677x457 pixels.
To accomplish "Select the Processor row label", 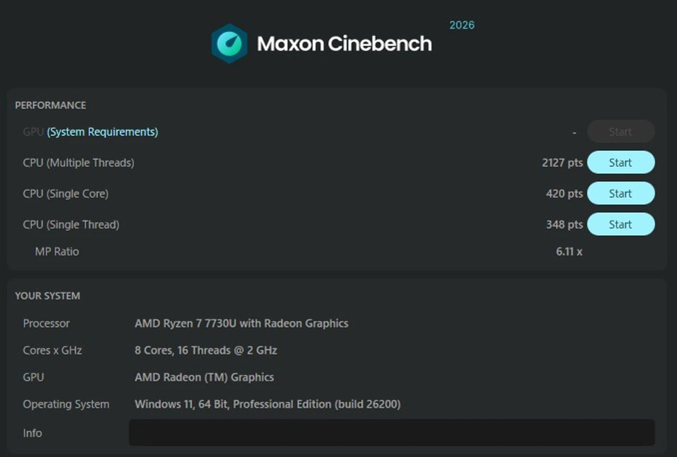I will [46, 323].
